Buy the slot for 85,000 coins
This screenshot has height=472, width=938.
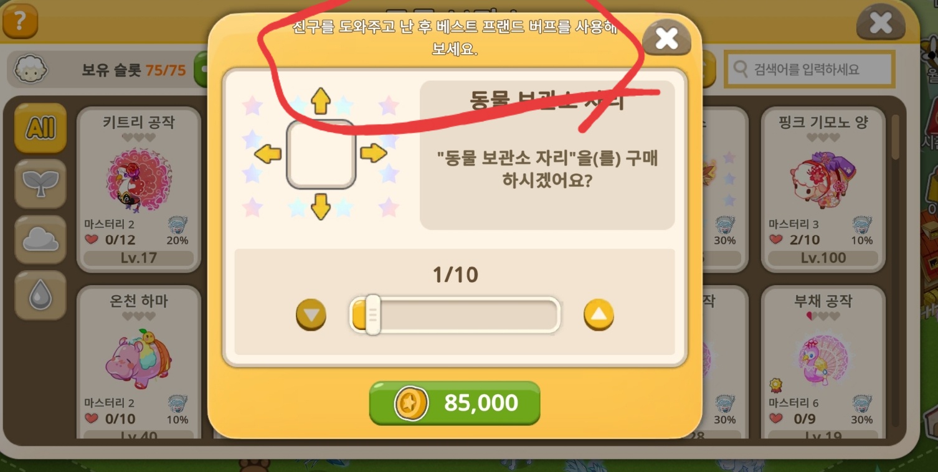(455, 403)
